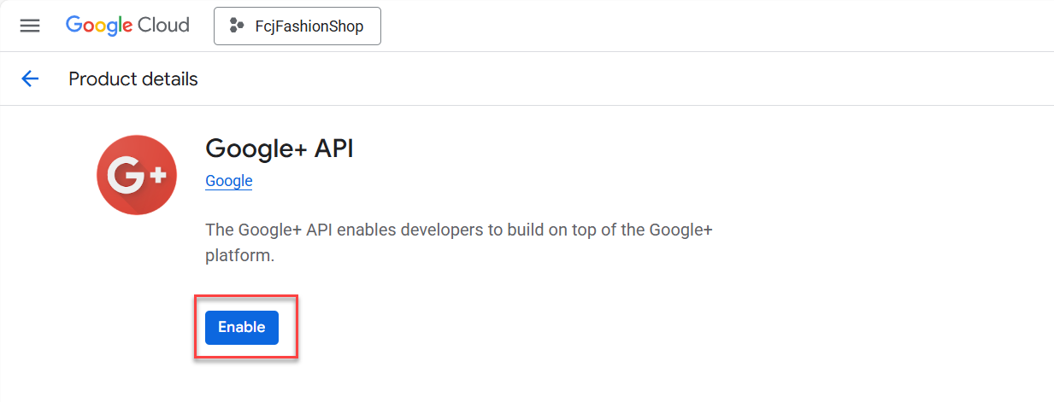1054x402 pixels.
Task: Click the Google Cloud logo
Action: [x=127, y=26]
